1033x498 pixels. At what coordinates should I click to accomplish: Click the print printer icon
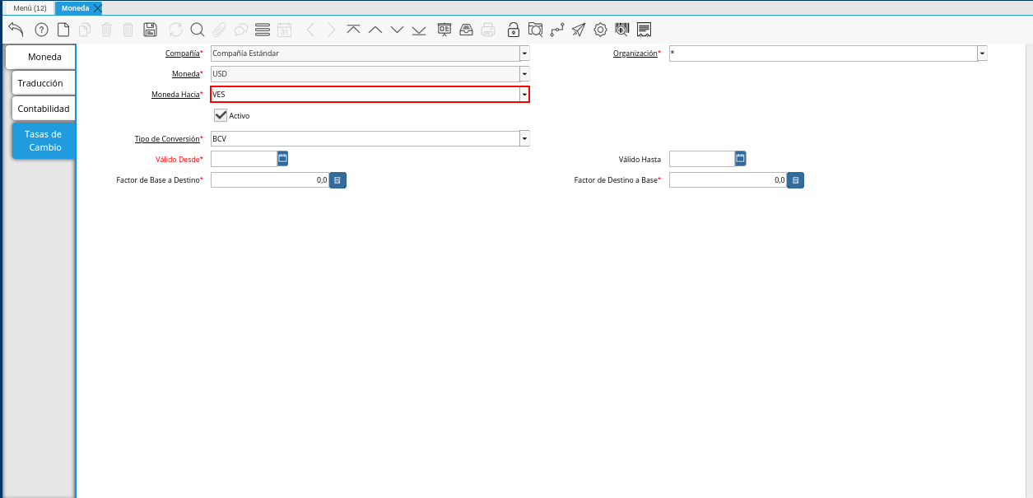tap(488, 30)
